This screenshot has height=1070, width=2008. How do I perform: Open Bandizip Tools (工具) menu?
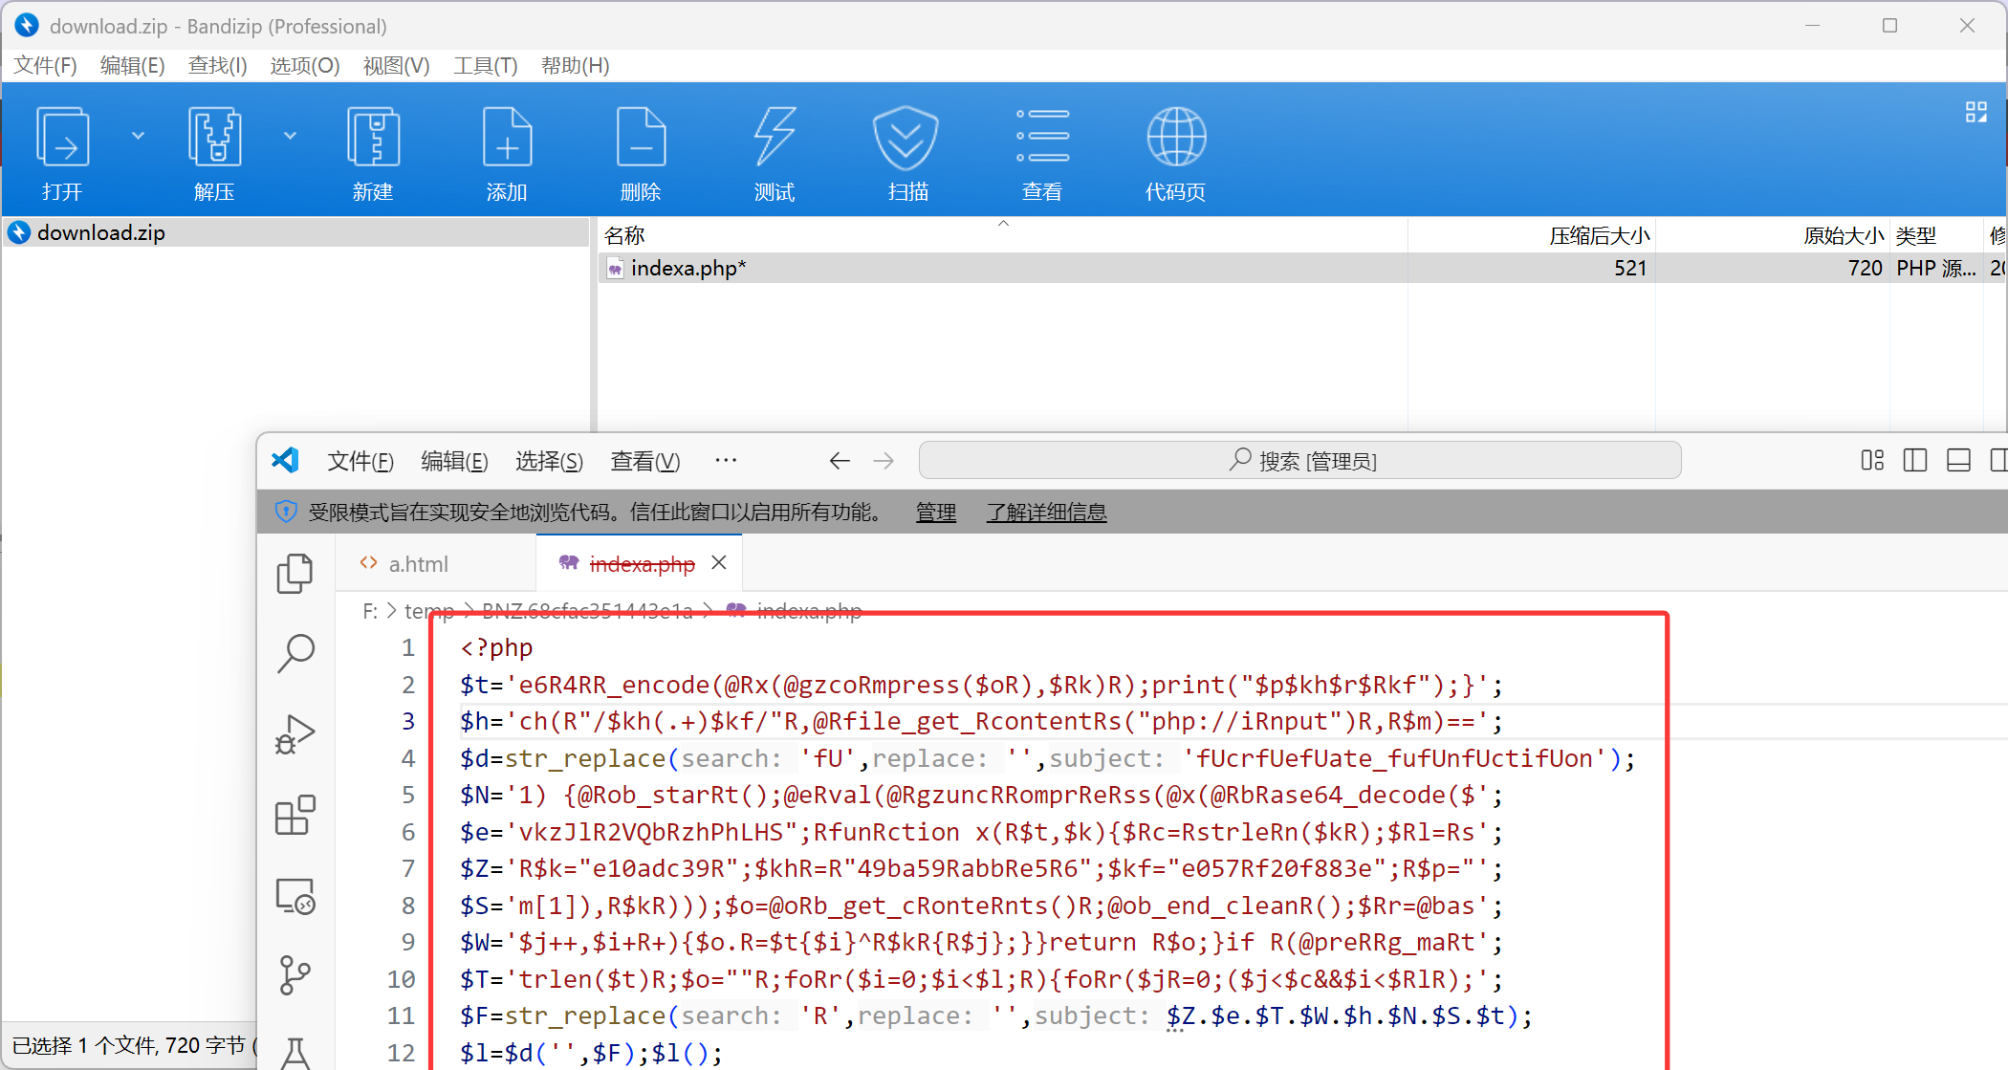pyautogui.click(x=485, y=65)
